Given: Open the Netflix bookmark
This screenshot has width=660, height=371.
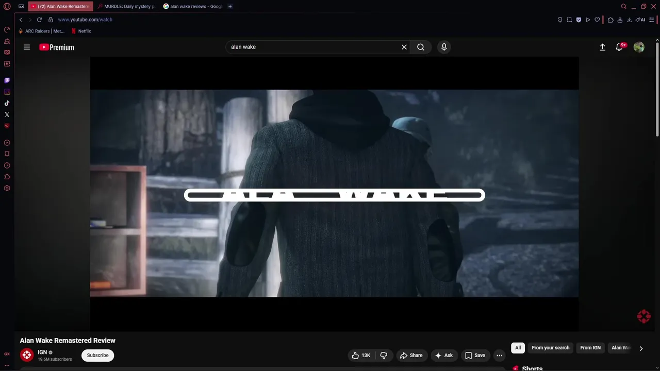Looking at the screenshot, I should [81, 31].
